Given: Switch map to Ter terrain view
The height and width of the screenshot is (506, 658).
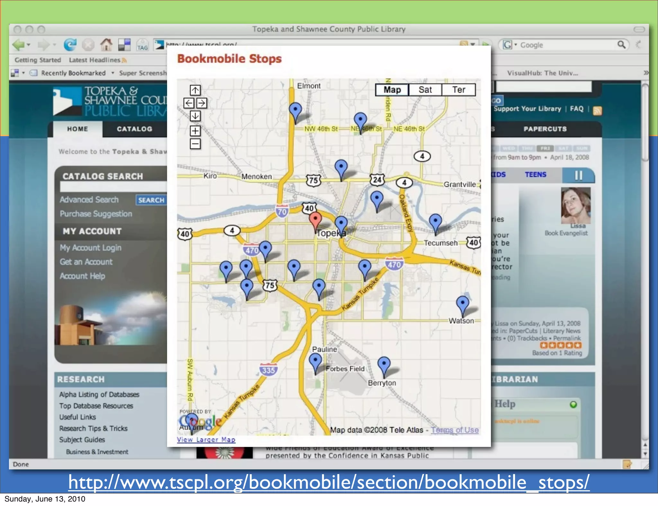Looking at the screenshot, I should 458,90.
